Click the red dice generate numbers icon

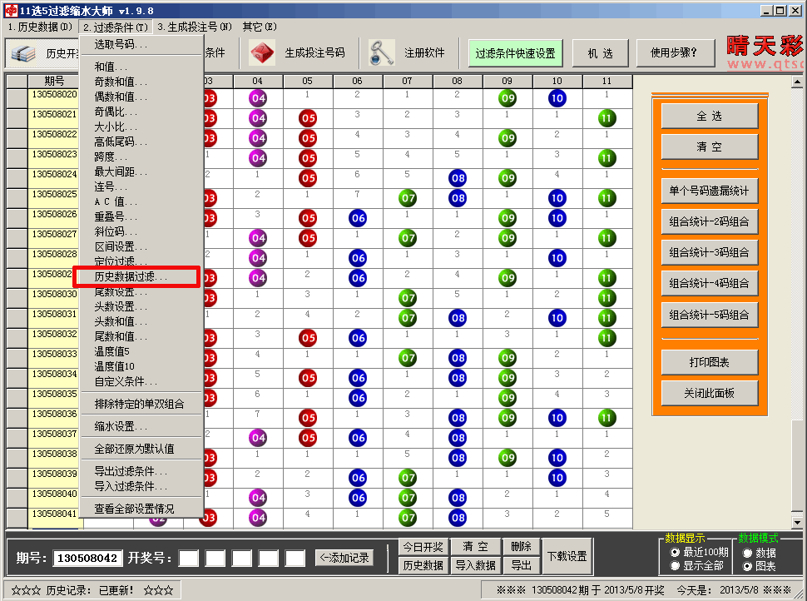tap(262, 53)
